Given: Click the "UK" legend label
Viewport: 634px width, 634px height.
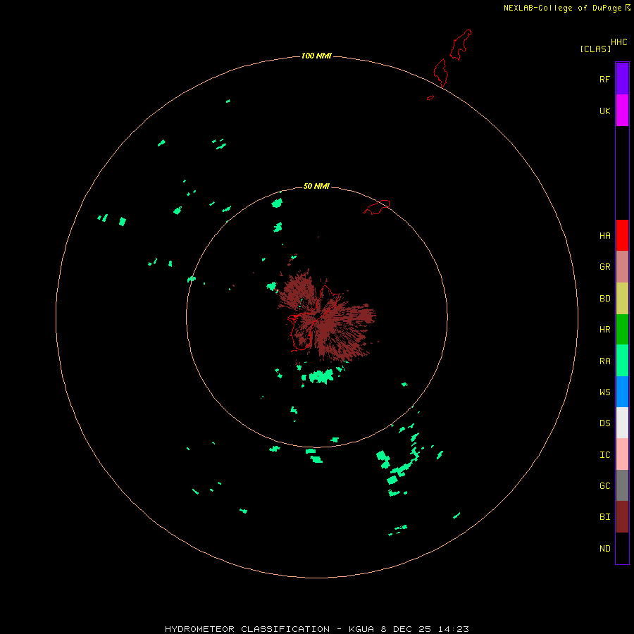Looking at the screenshot, I should [604, 111].
